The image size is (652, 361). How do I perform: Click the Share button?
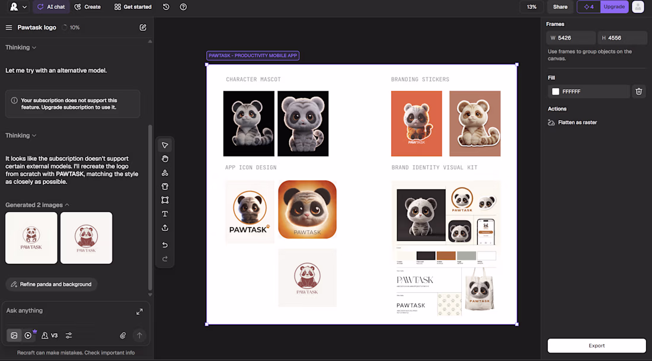(x=560, y=7)
